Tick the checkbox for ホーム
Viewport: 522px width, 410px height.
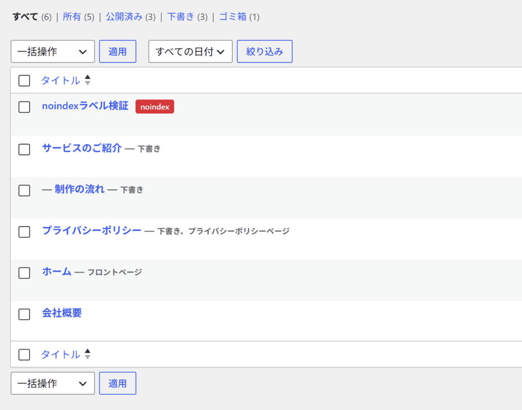(x=24, y=273)
